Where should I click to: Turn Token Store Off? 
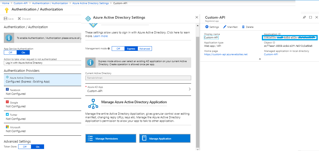pos(25,147)
